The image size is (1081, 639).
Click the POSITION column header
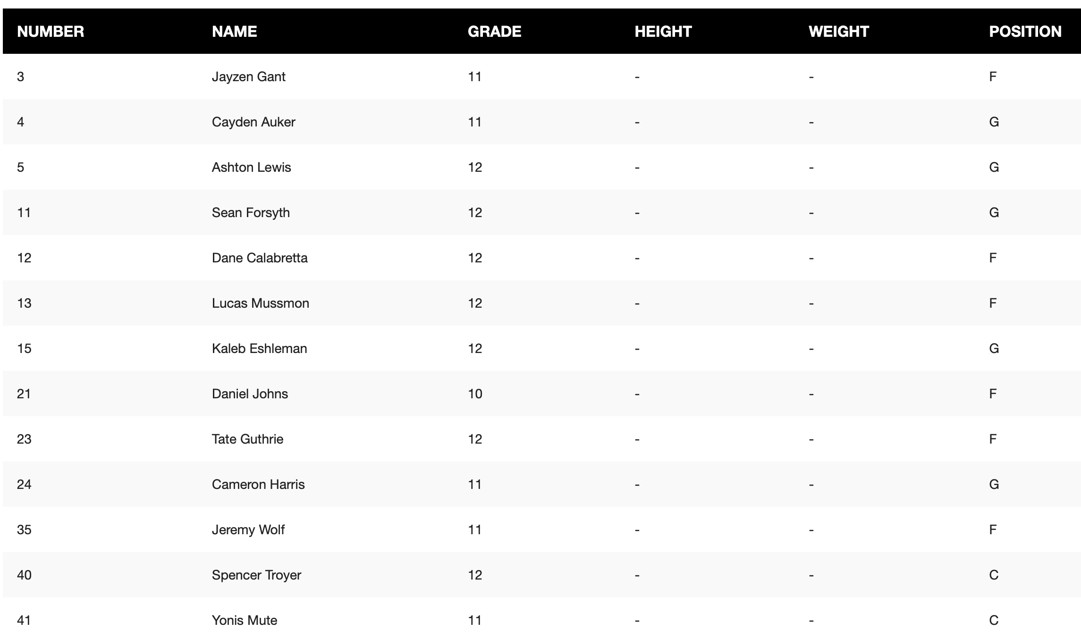pos(1025,32)
